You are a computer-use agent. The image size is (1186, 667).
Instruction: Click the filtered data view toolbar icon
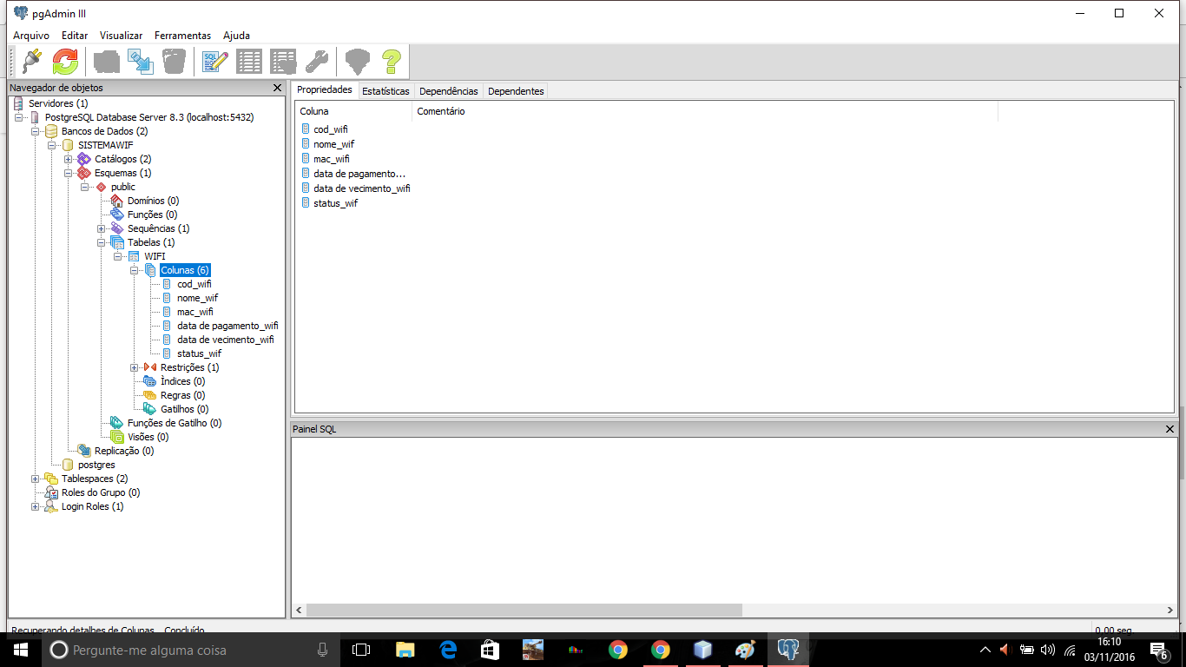tap(283, 62)
